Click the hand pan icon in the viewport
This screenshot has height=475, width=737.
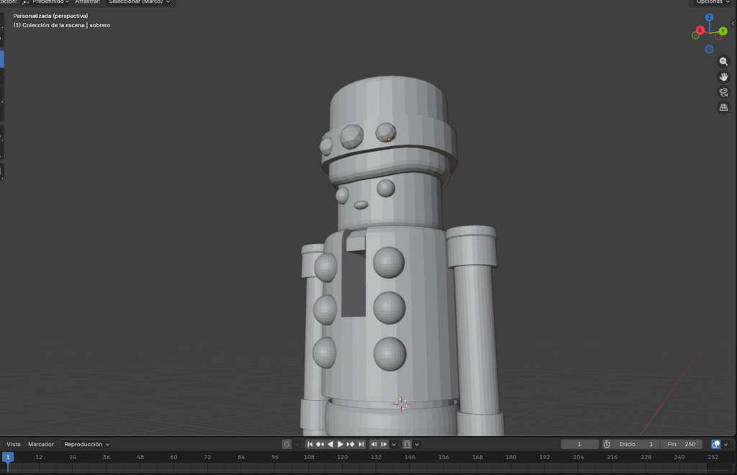[x=723, y=76]
